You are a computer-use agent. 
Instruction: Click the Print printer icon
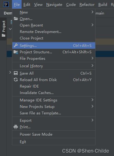click(16, 127)
